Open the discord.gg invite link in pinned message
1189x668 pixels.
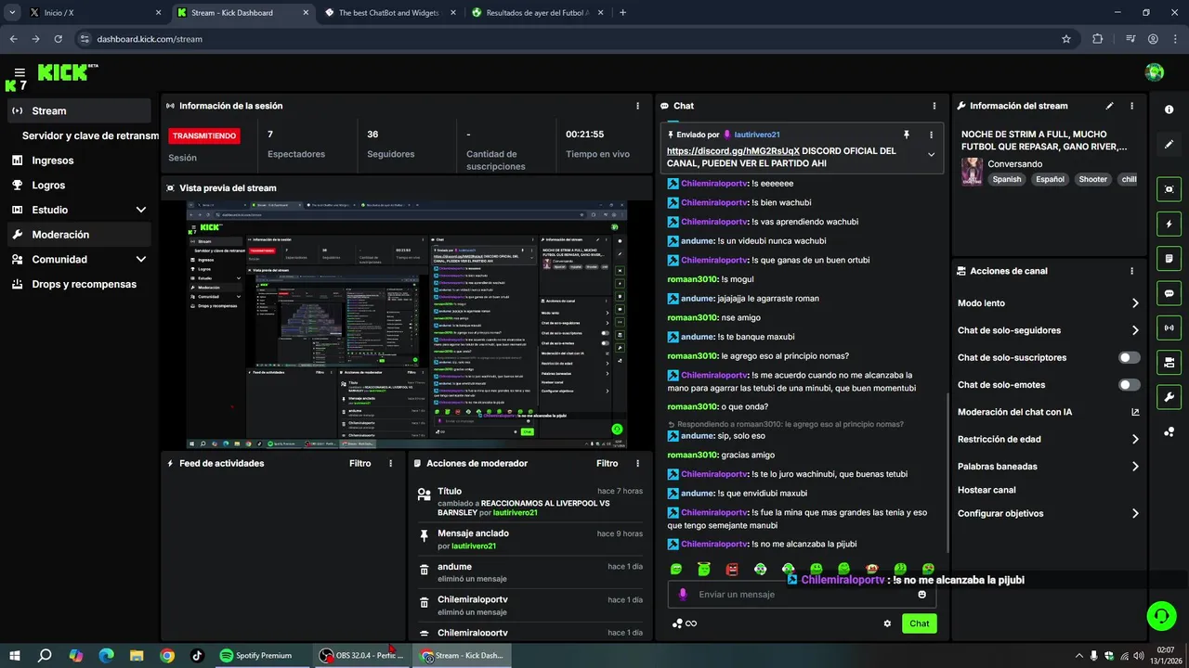pyautogui.click(x=733, y=151)
